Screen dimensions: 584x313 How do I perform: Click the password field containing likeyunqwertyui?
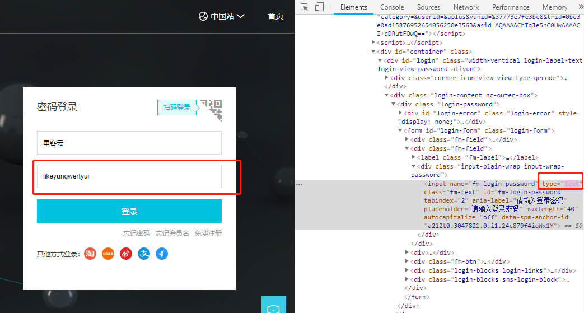129,176
